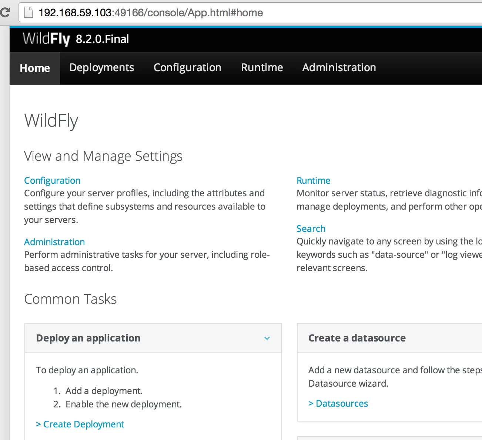Click the WildFly logo in the header
This screenshot has height=440, width=482.
click(x=46, y=39)
